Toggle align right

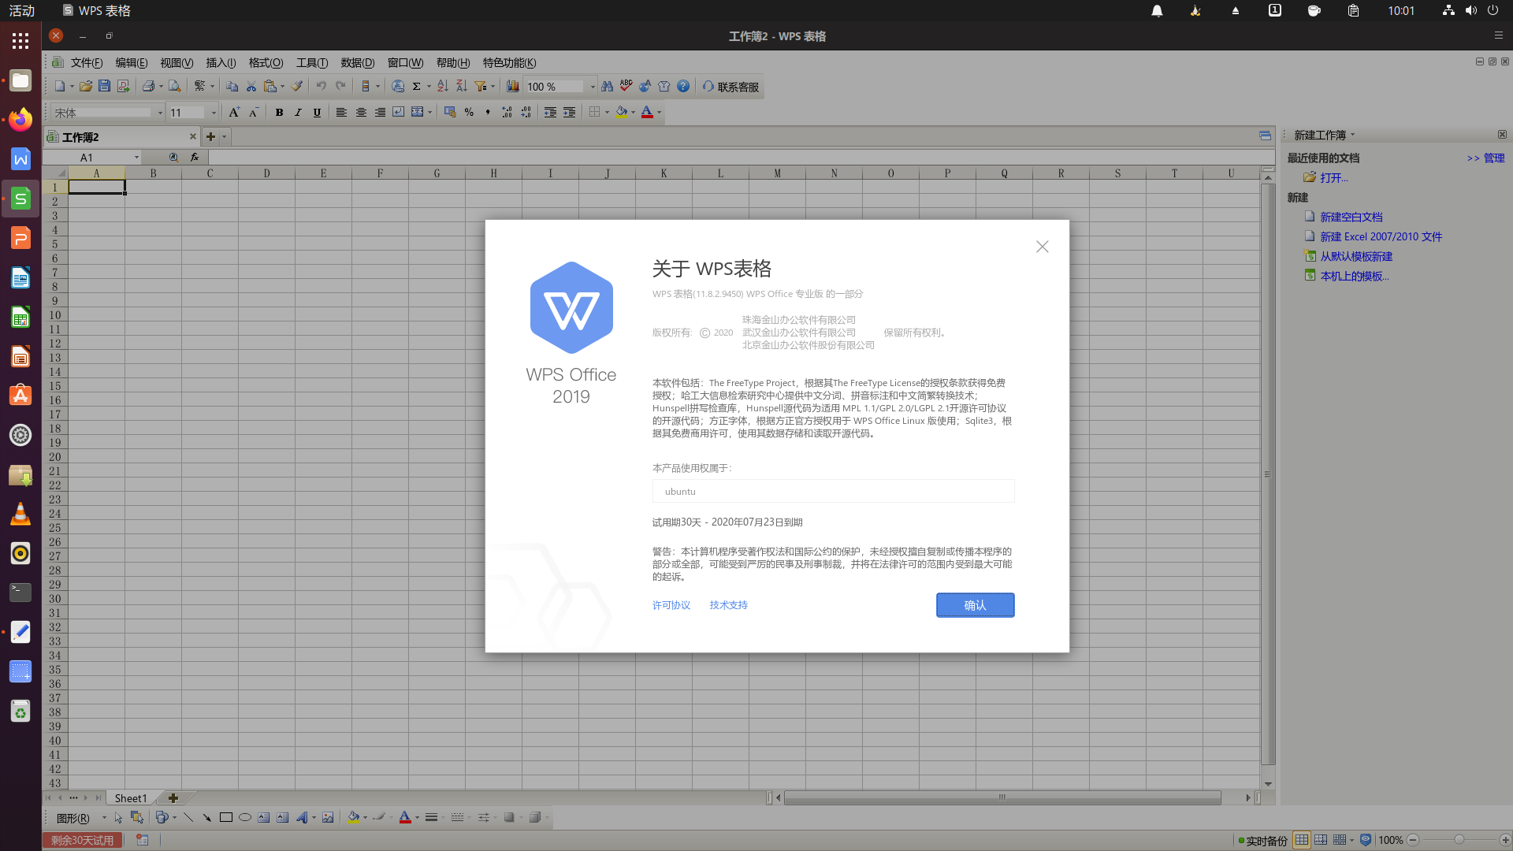click(380, 113)
